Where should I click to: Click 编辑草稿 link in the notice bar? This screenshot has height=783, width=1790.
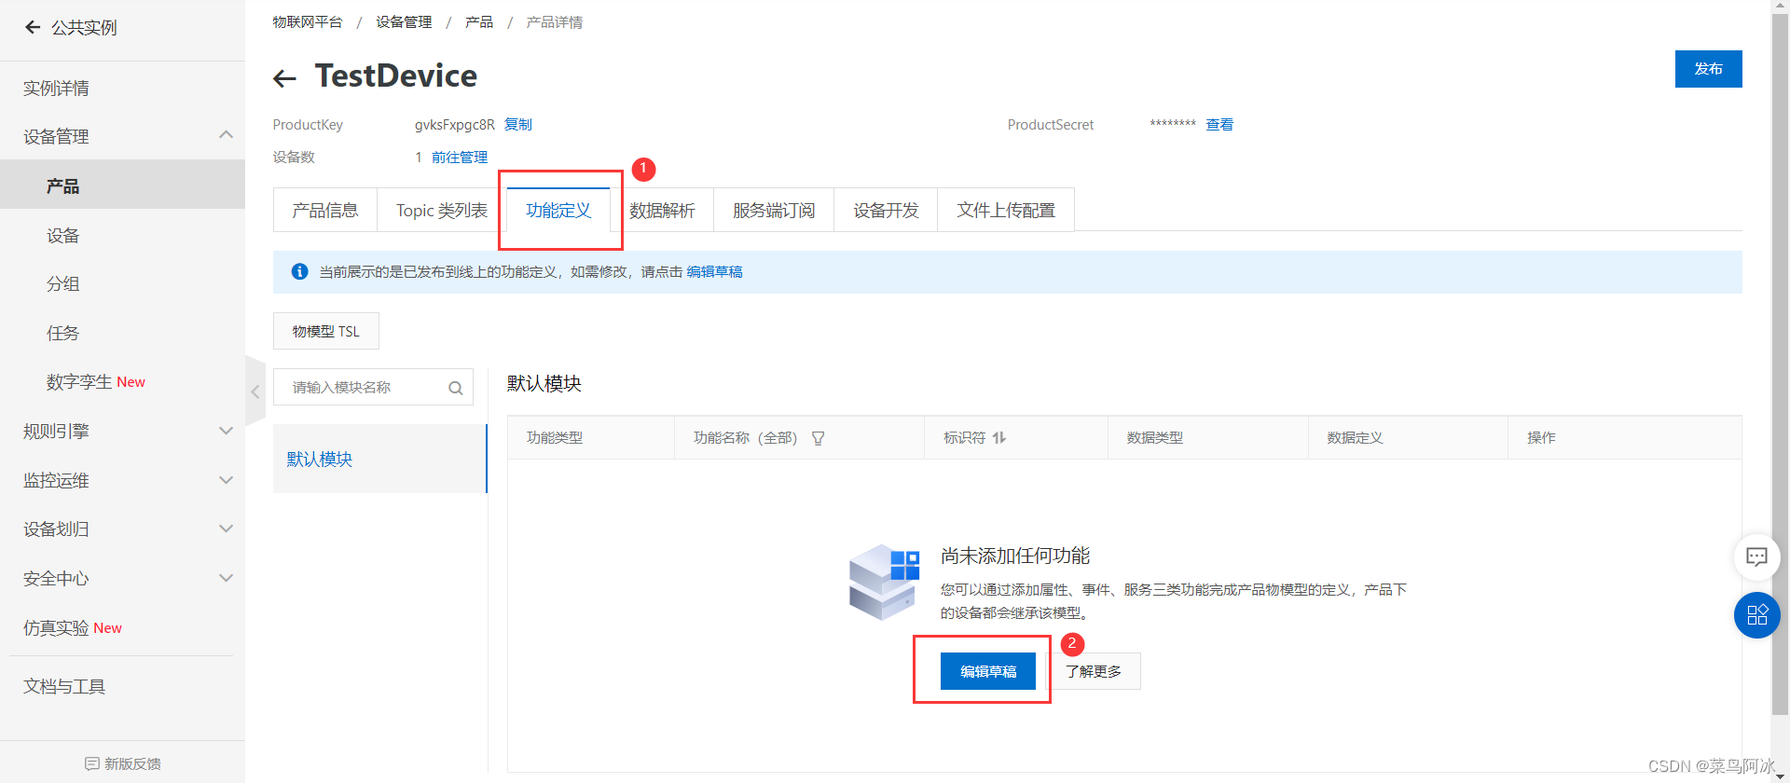click(x=714, y=271)
